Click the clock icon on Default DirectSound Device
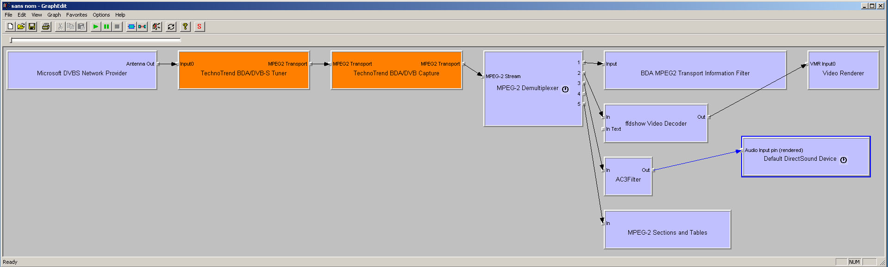The image size is (888, 267). (x=844, y=160)
